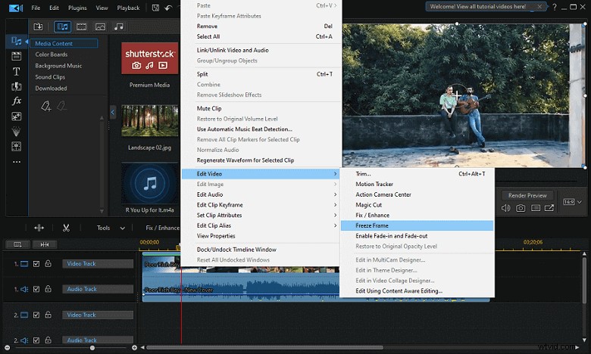This screenshot has height=354, width=591.
Task: Click fit movie to timeline icon
Action: point(45,244)
